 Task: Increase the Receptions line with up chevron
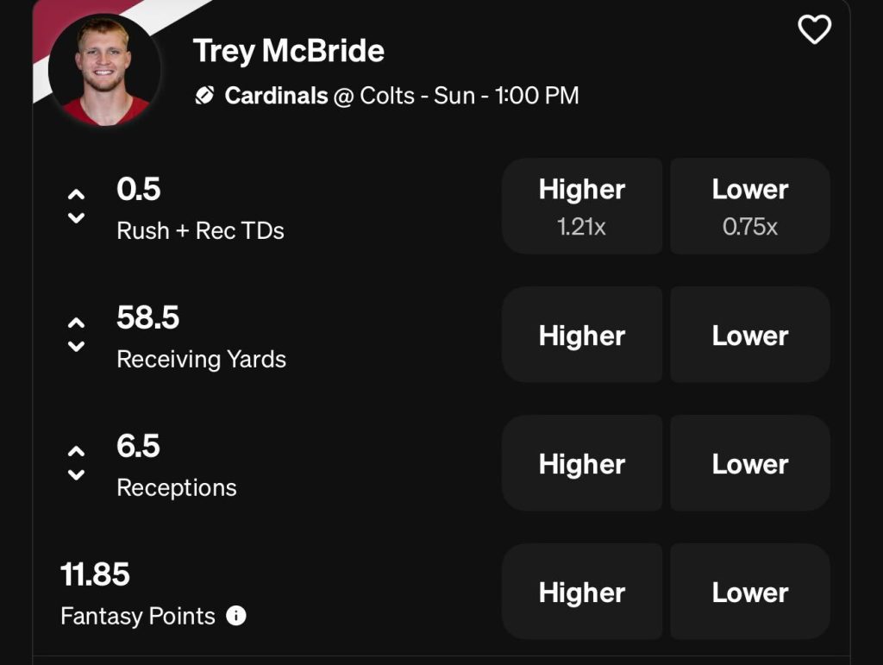pyautogui.click(x=76, y=451)
